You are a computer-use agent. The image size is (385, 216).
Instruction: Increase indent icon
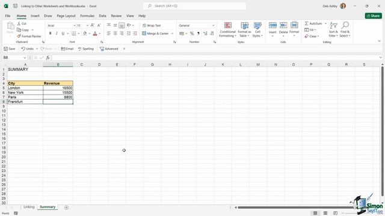(135, 34)
